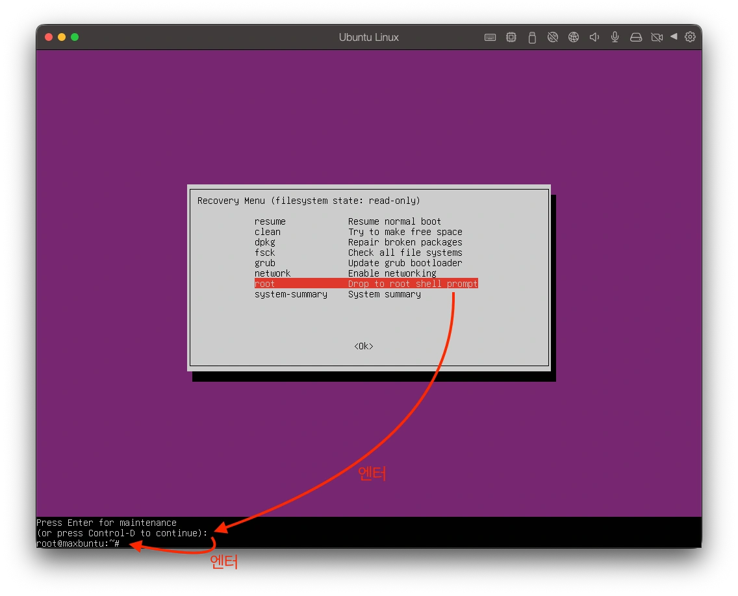Click the crossed-out network disc icon

click(553, 37)
